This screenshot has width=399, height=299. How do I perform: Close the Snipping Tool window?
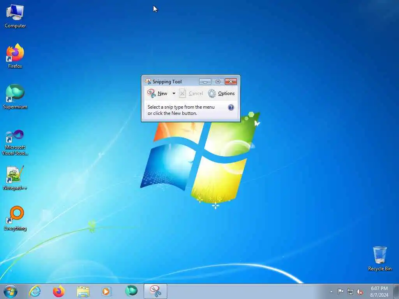click(231, 82)
